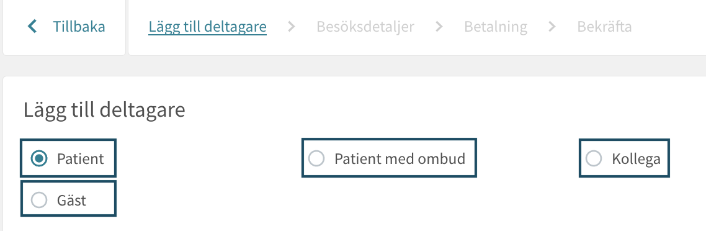Click the Patient med ombud label text
The width and height of the screenshot is (706, 231).
pyautogui.click(x=400, y=159)
